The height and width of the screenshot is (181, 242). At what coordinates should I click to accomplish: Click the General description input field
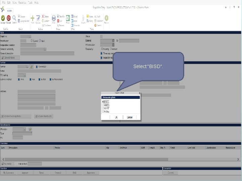(47, 53)
